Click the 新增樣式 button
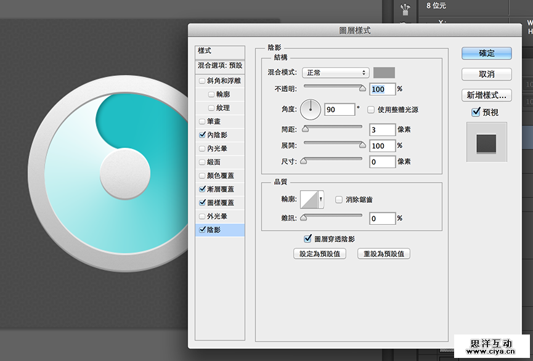 (x=486, y=94)
